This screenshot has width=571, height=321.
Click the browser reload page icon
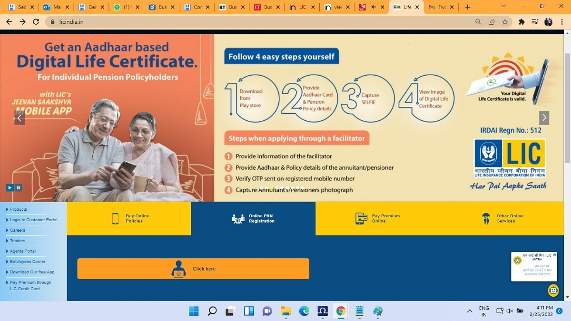[x=36, y=22]
